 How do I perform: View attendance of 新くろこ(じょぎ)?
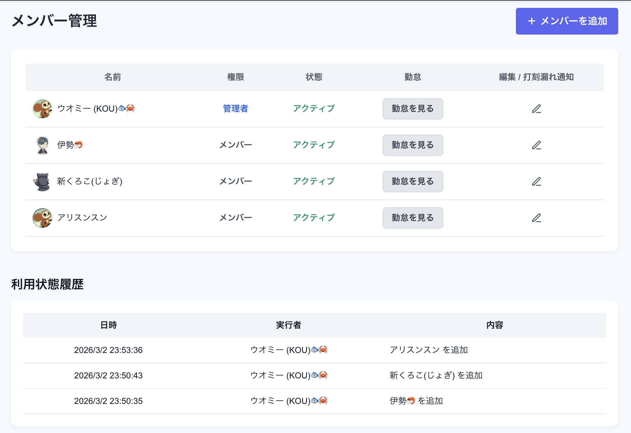[413, 182]
